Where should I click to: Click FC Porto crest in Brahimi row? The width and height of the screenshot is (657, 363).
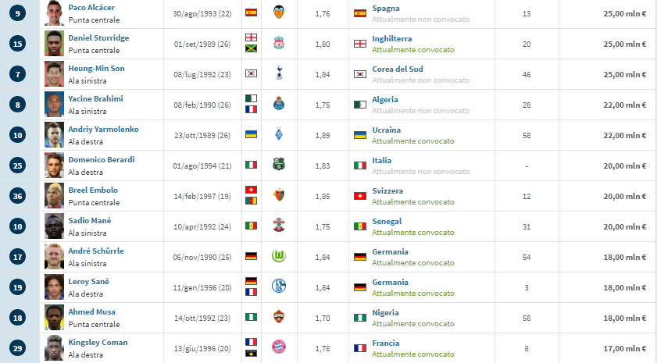pos(277,105)
